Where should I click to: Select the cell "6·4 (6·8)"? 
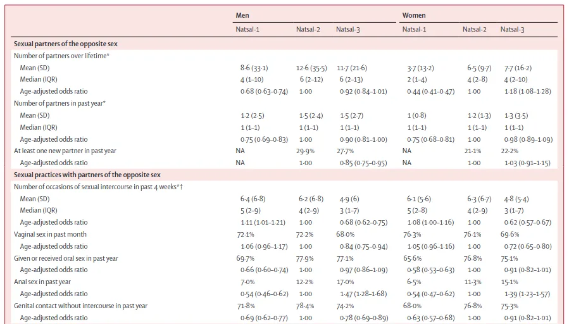253,199
